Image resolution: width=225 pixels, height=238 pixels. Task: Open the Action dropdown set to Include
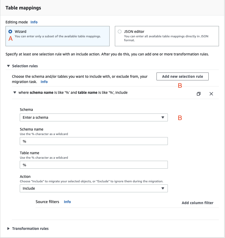point(94,188)
